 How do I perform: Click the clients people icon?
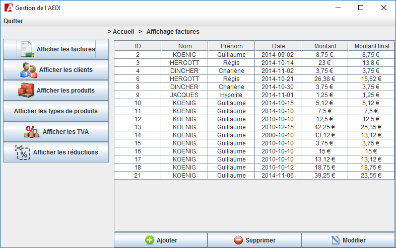[x=29, y=70]
